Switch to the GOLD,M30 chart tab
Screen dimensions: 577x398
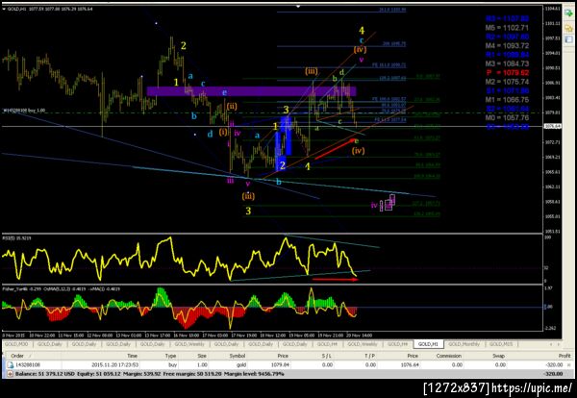tap(17, 344)
